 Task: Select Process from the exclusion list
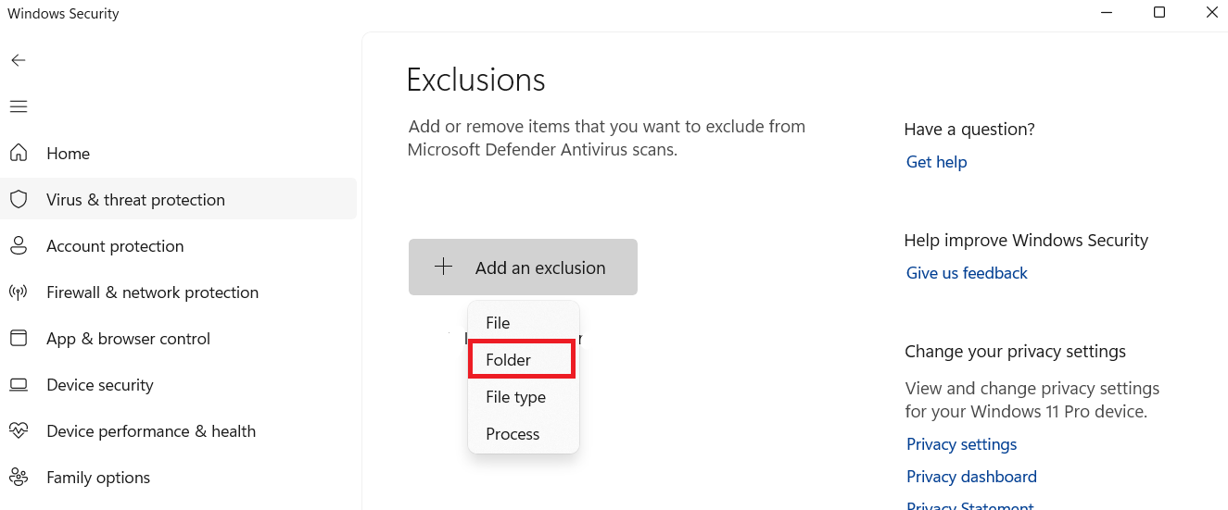tap(513, 434)
